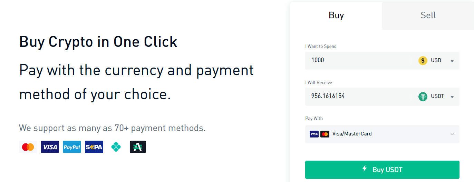Open the USDT crypto dropdown arrow
Image resolution: width=474 pixels, height=182 pixels.
click(452, 97)
